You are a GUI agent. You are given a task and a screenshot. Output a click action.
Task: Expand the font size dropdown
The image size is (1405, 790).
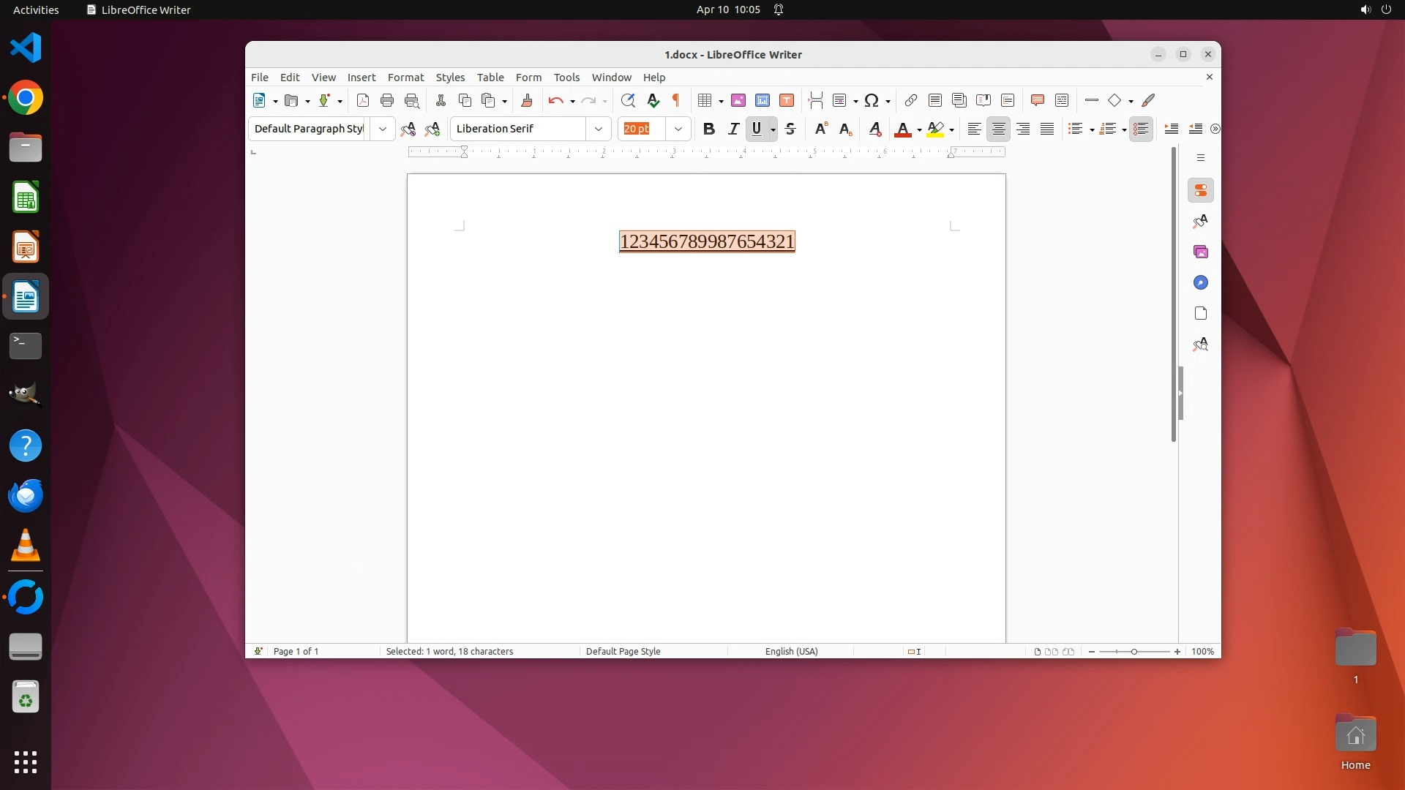click(678, 129)
